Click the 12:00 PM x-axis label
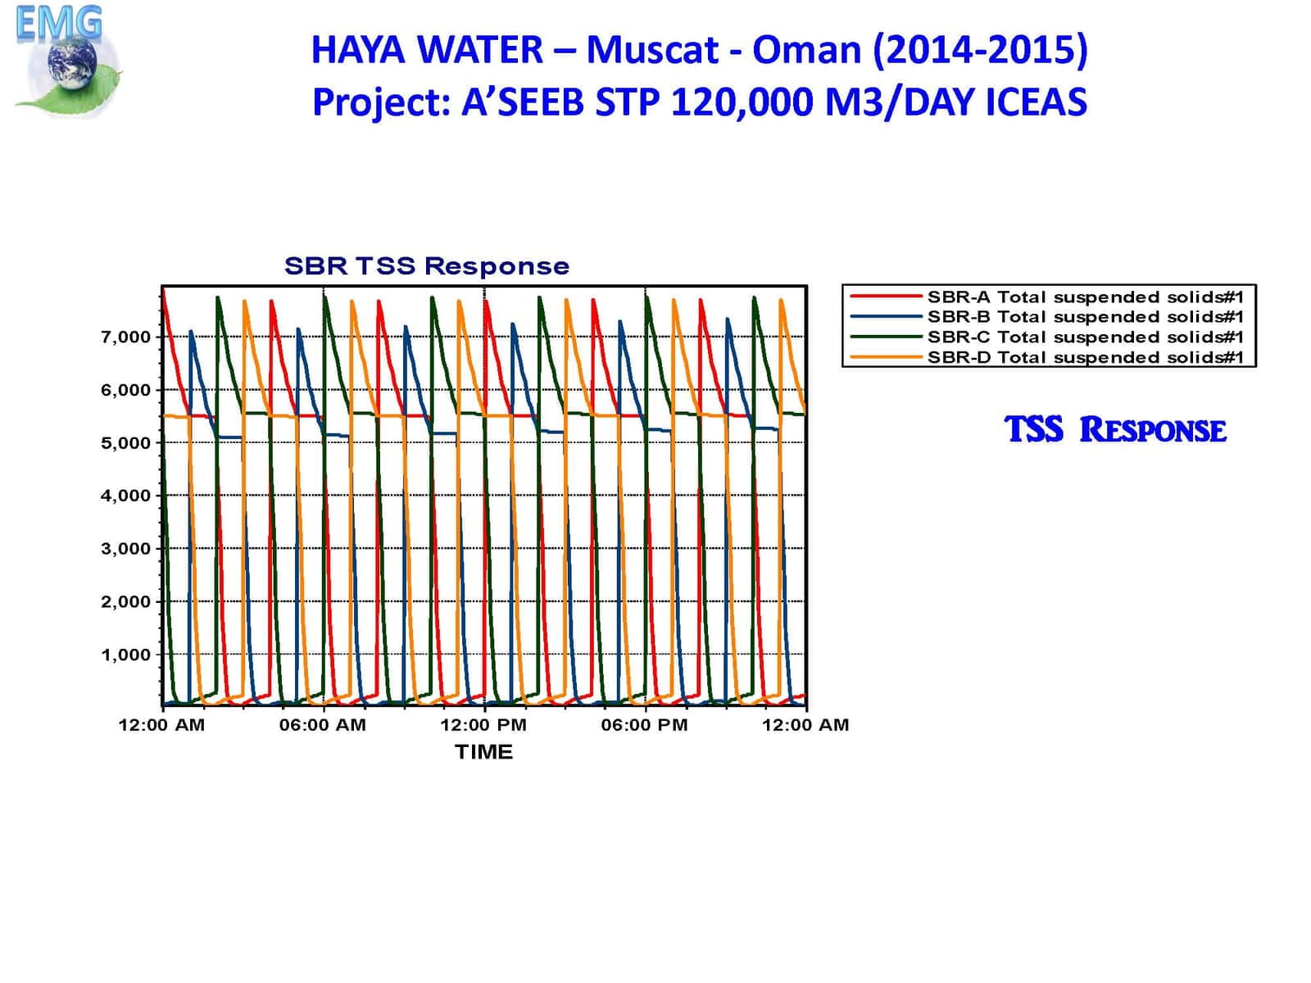1311x983 pixels. pos(483,725)
